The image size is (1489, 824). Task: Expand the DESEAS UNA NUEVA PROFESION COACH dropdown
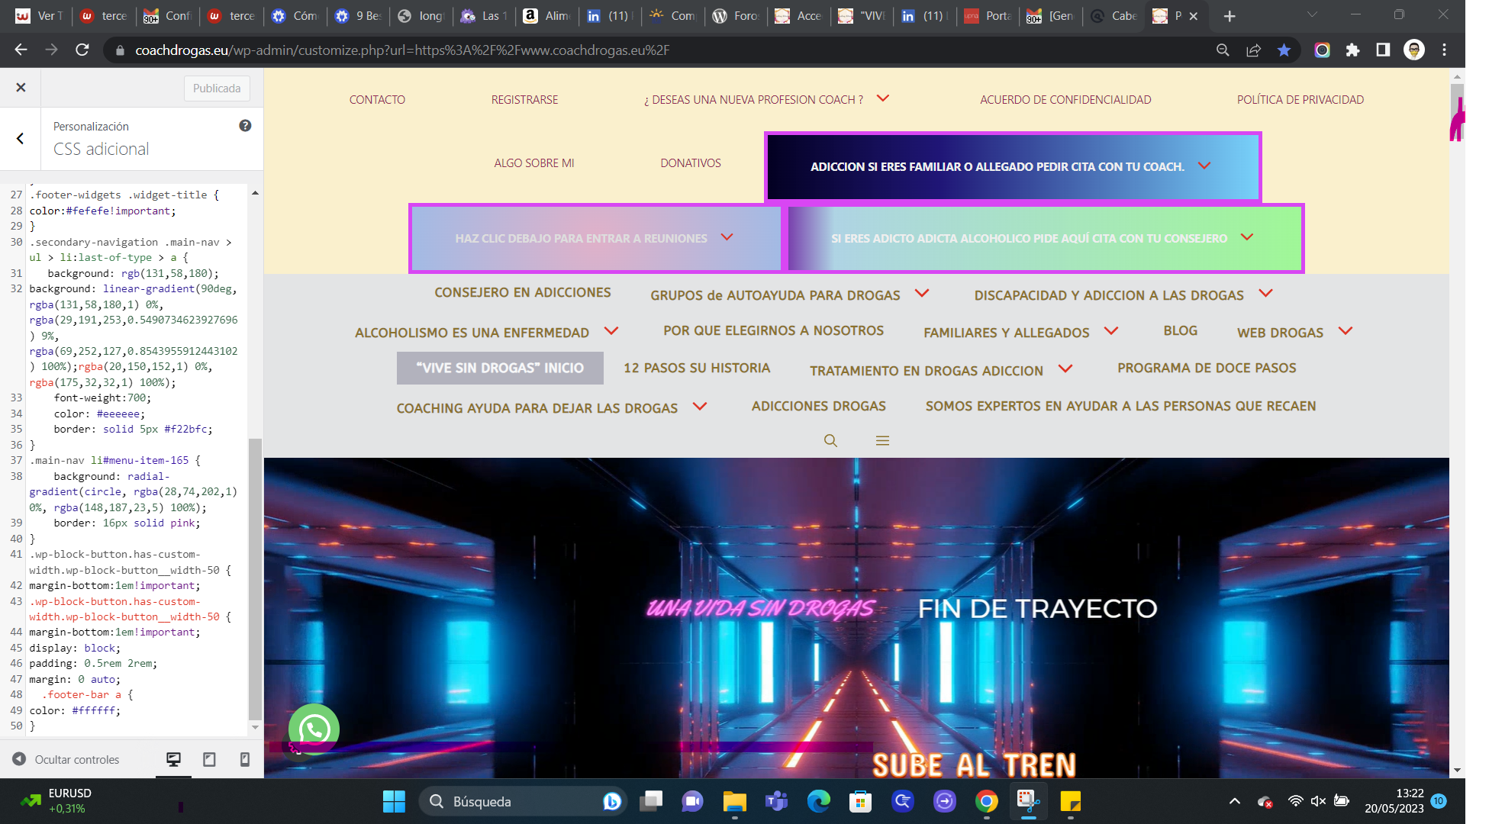tap(883, 98)
